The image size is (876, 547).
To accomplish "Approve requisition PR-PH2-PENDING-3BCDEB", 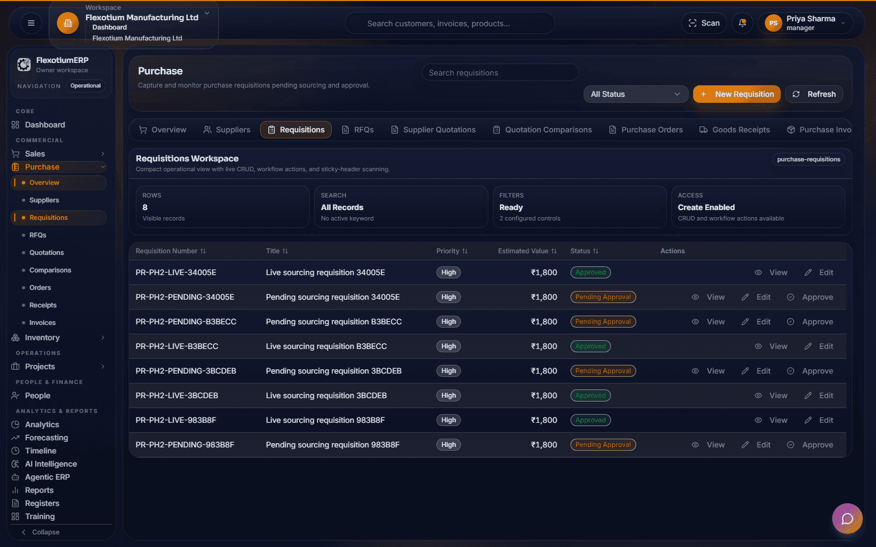I will [x=810, y=371].
